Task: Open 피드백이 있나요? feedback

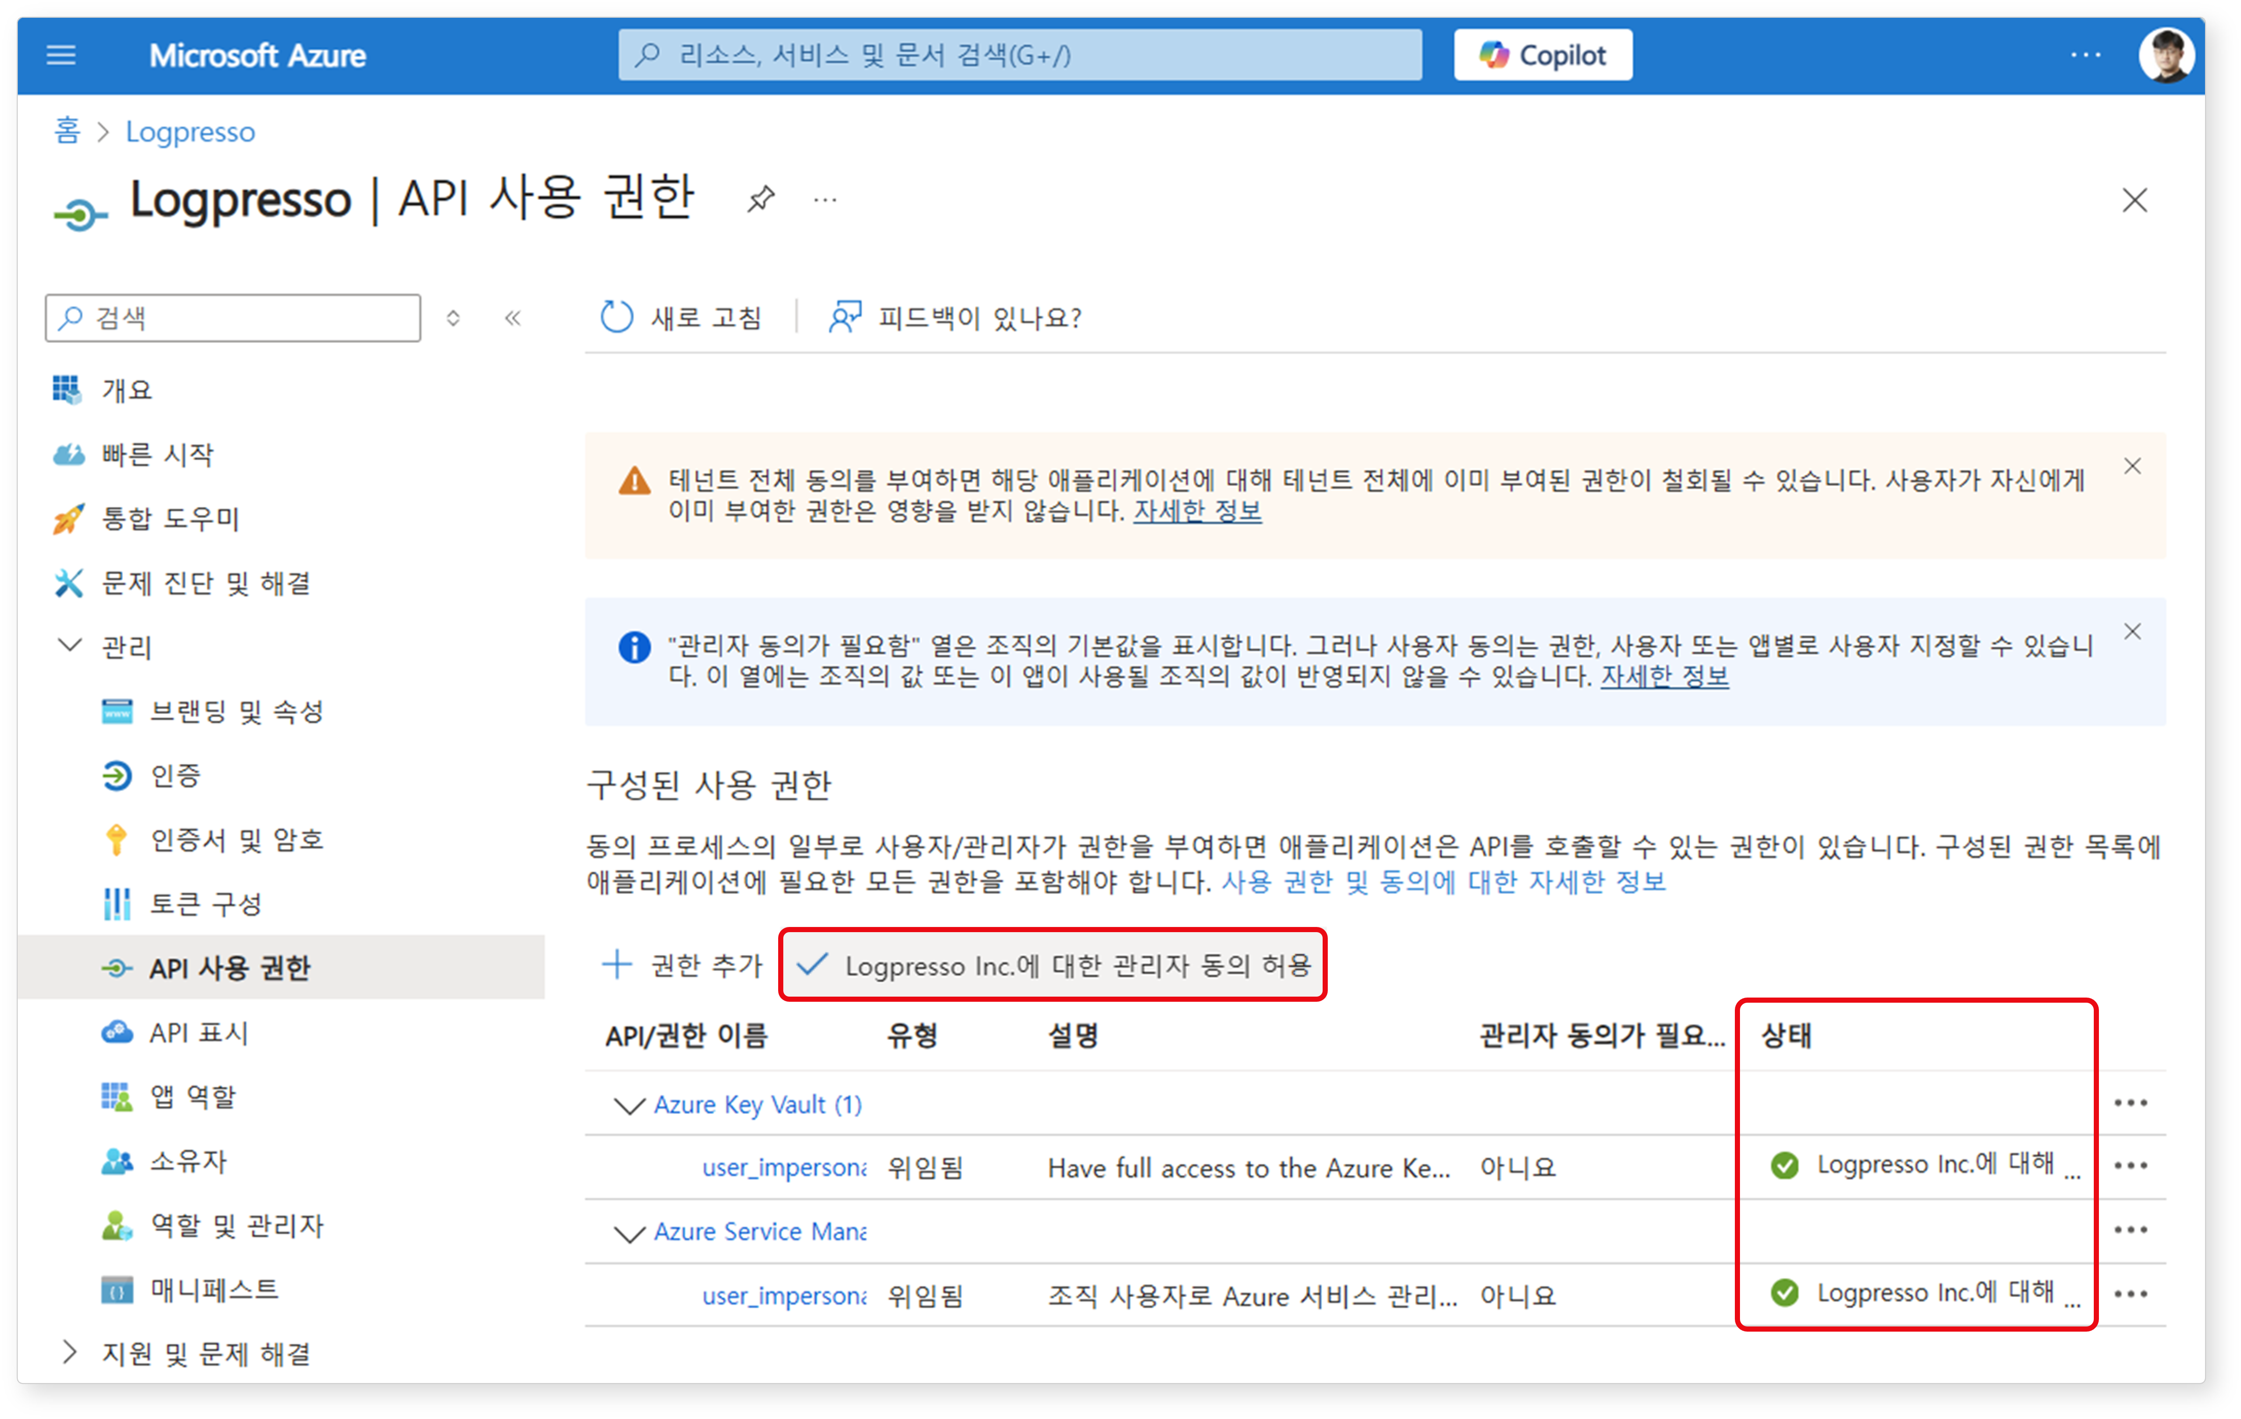Action: [x=956, y=317]
